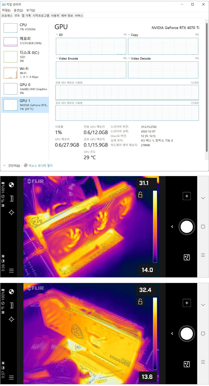Click the color scale bar below 31.1
Image resolution: width=209 pixels, height=386 pixels.
click(155, 227)
